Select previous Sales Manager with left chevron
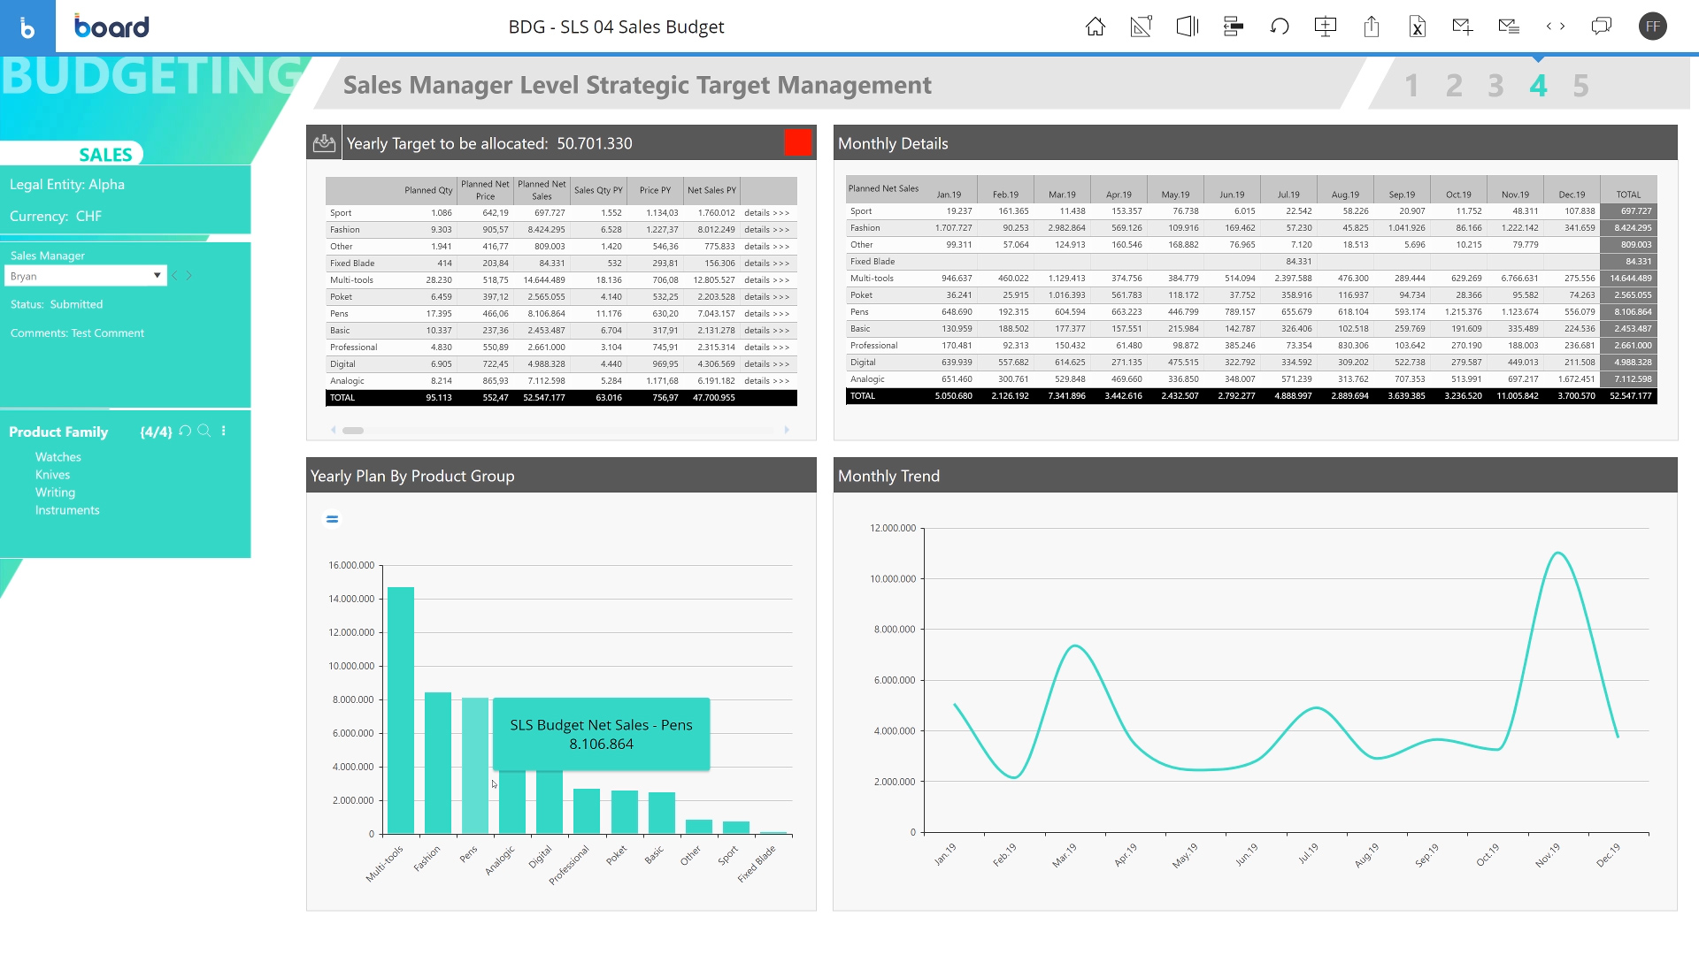The image size is (1699, 955). point(174,276)
